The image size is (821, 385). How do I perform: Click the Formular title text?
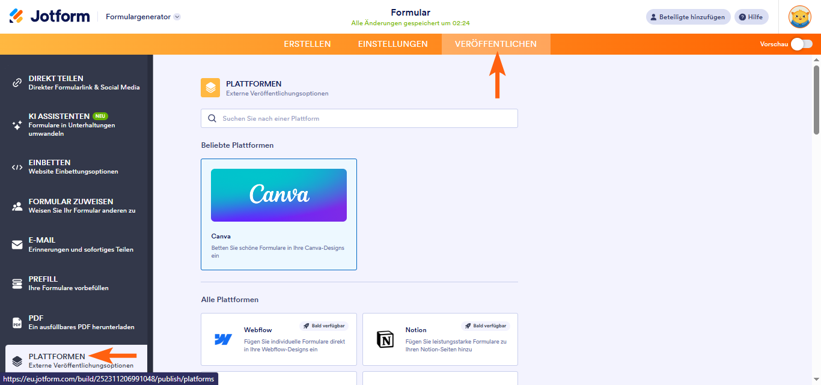[410, 12]
